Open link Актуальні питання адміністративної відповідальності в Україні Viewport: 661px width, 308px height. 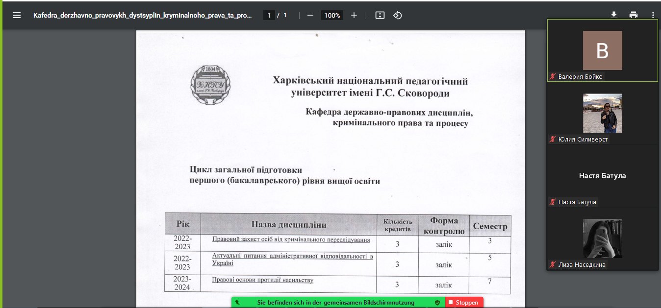[293, 259]
